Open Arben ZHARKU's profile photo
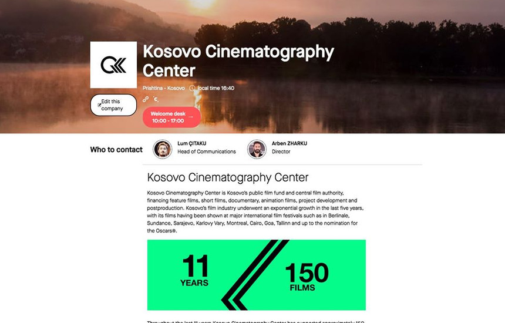The height and width of the screenshot is (323, 505). [x=257, y=149]
